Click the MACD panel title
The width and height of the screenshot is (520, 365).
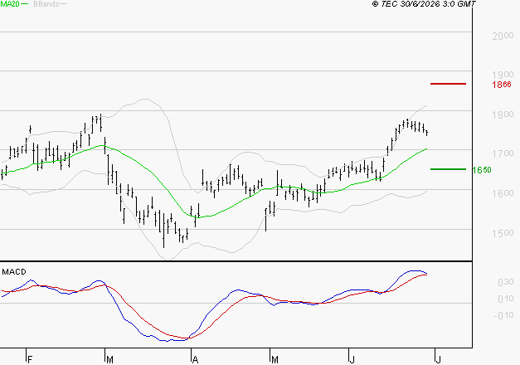pos(14,272)
